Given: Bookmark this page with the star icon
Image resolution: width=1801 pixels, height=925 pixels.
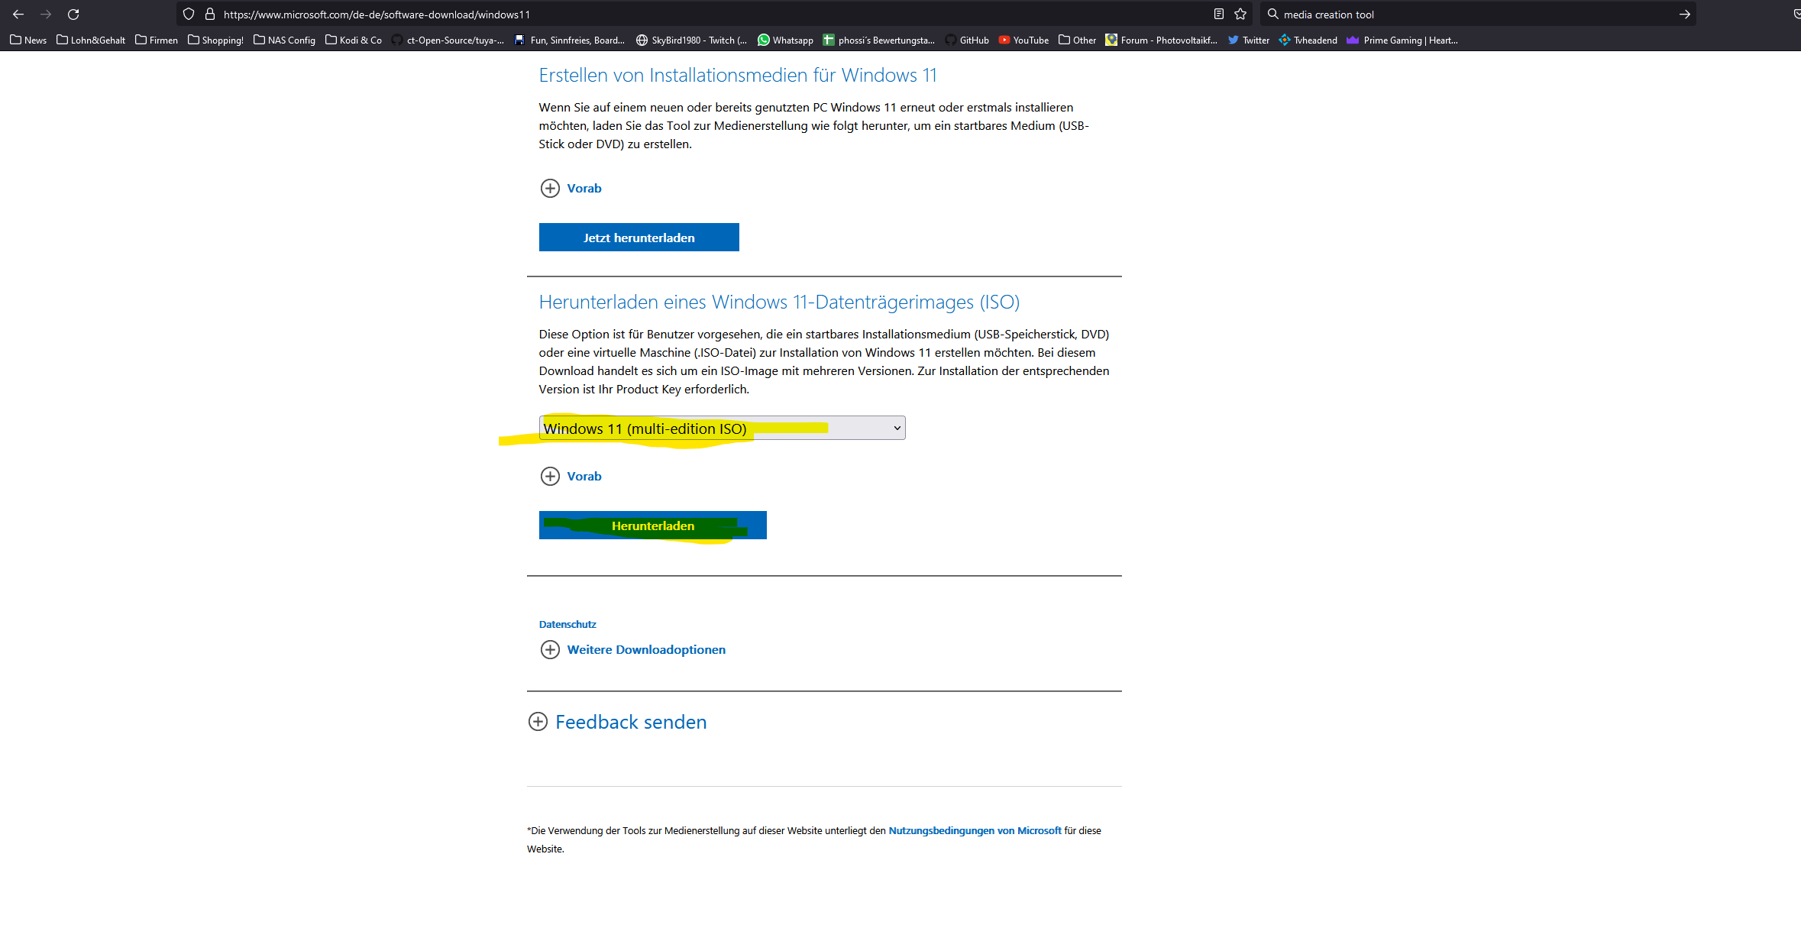Looking at the screenshot, I should click(1240, 14).
